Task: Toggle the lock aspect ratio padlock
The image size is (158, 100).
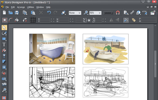Action: [x=89, y=20]
